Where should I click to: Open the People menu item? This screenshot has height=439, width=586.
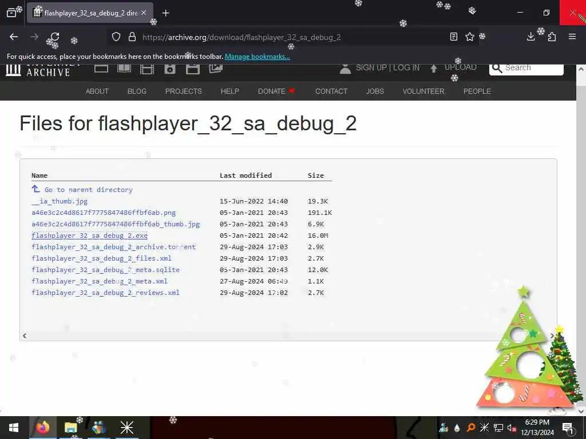(x=477, y=91)
